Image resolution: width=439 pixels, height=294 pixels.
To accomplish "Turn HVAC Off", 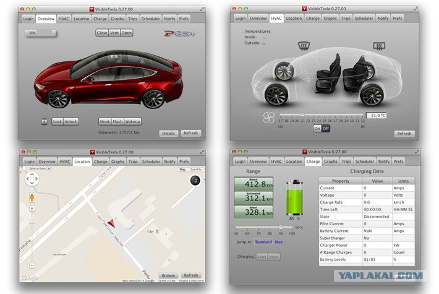I will pos(326,128).
